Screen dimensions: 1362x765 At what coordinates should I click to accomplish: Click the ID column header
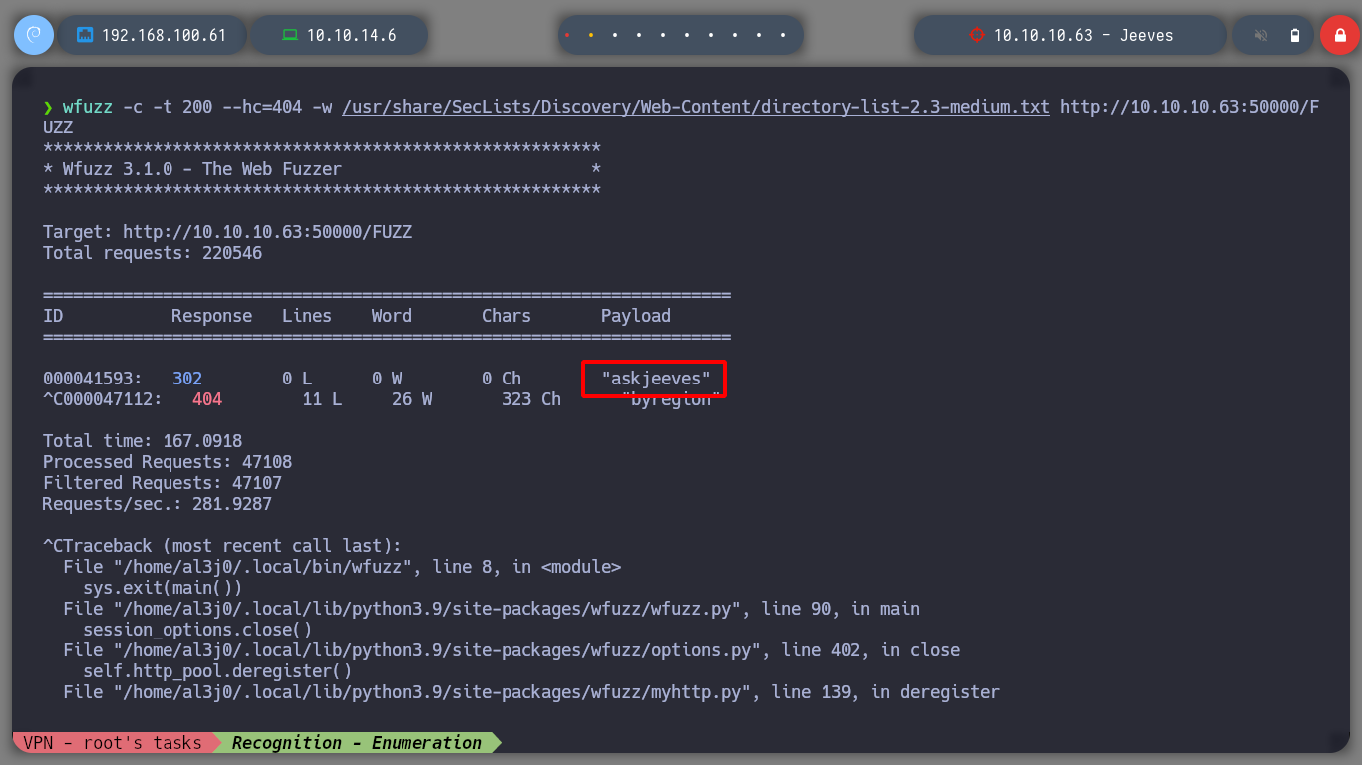pos(52,316)
